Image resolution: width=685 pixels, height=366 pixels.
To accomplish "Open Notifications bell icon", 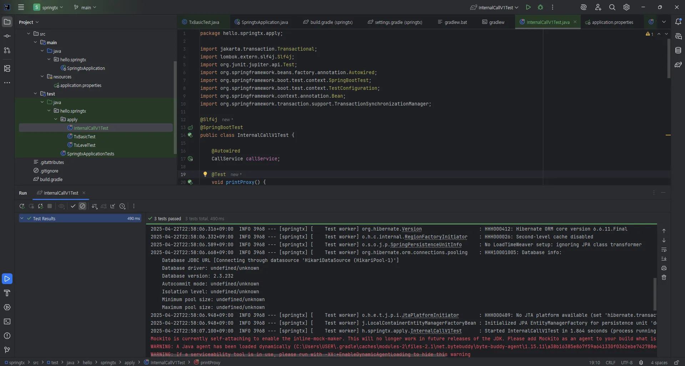I will tap(678, 22).
